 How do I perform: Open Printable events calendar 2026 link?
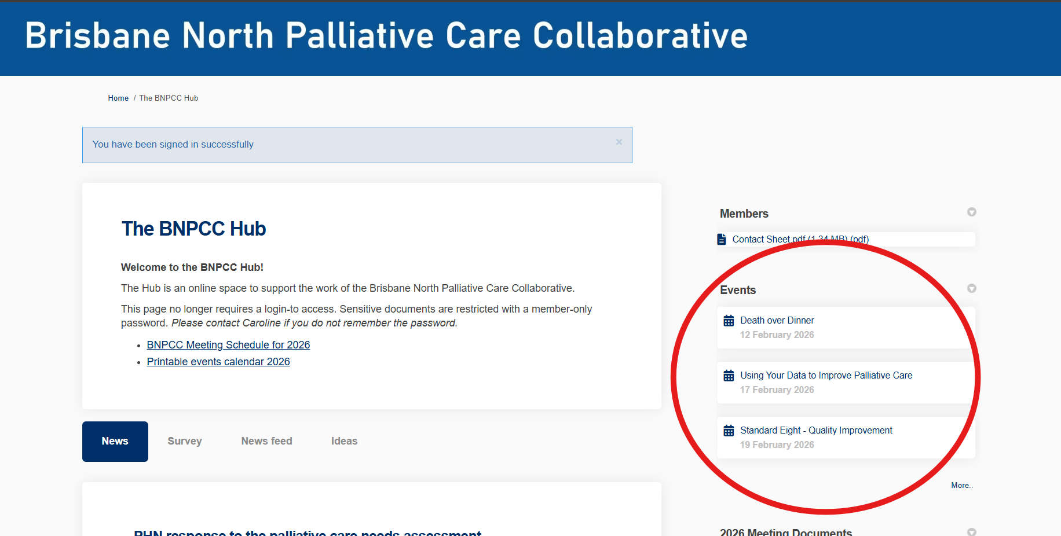point(218,362)
